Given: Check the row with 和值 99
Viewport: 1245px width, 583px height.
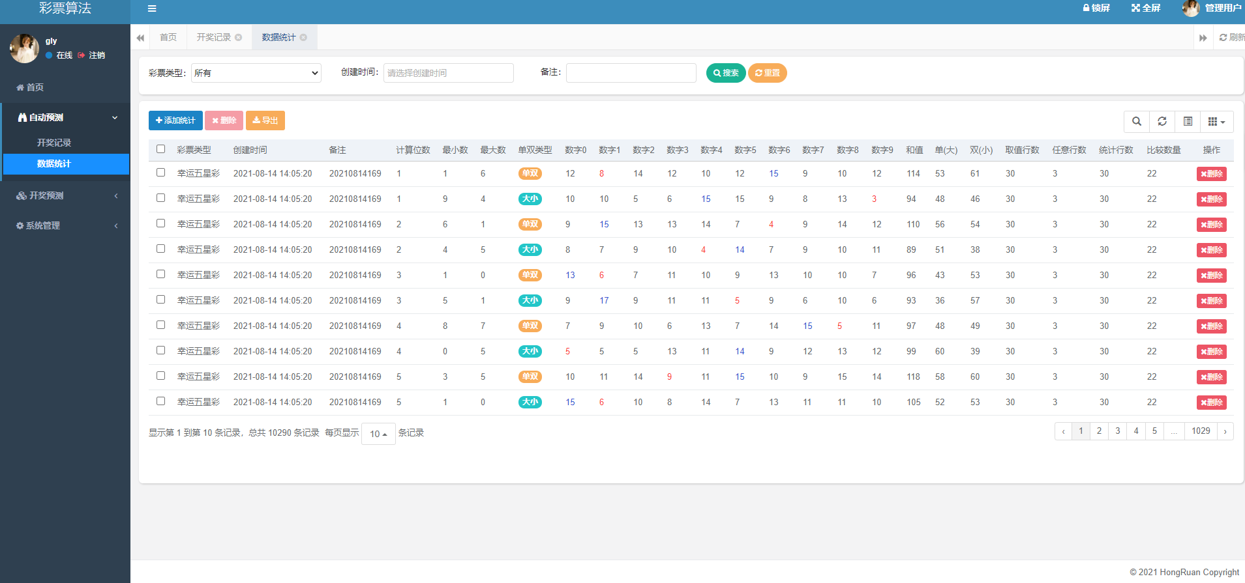Looking at the screenshot, I should 161,350.
